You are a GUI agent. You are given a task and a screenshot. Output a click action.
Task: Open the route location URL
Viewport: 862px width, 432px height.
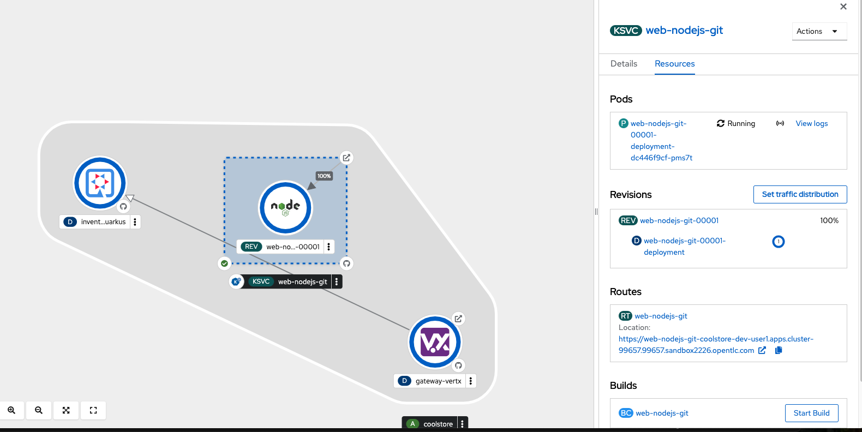coord(716,345)
